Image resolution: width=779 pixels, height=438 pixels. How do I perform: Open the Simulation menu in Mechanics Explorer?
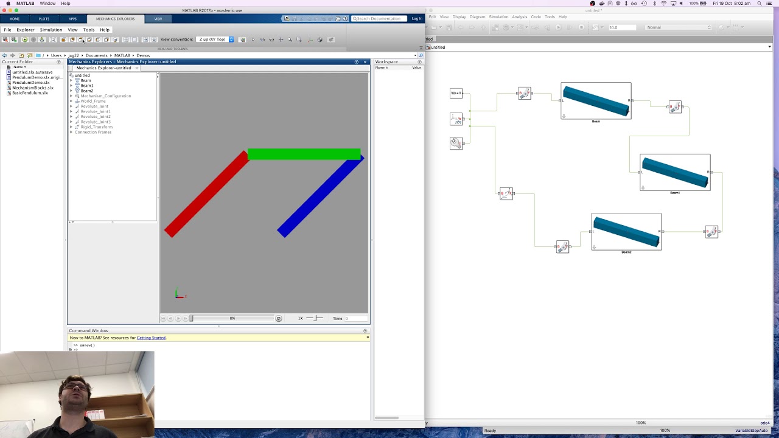pyautogui.click(x=51, y=30)
